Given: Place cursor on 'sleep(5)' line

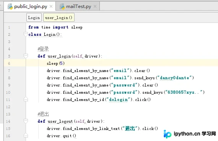Looking at the screenshot, I should pyautogui.click(x=55, y=63).
